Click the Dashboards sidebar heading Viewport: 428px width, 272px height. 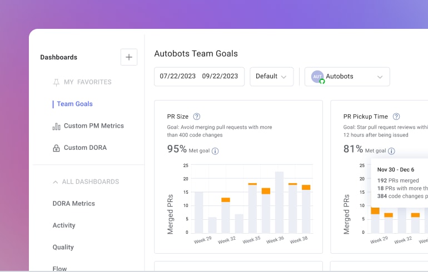pyautogui.click(x=59, y=57)
